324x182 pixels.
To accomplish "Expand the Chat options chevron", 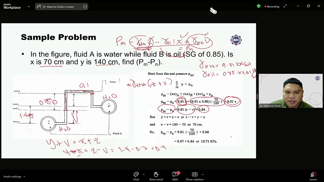I will (x=144, y=174).
